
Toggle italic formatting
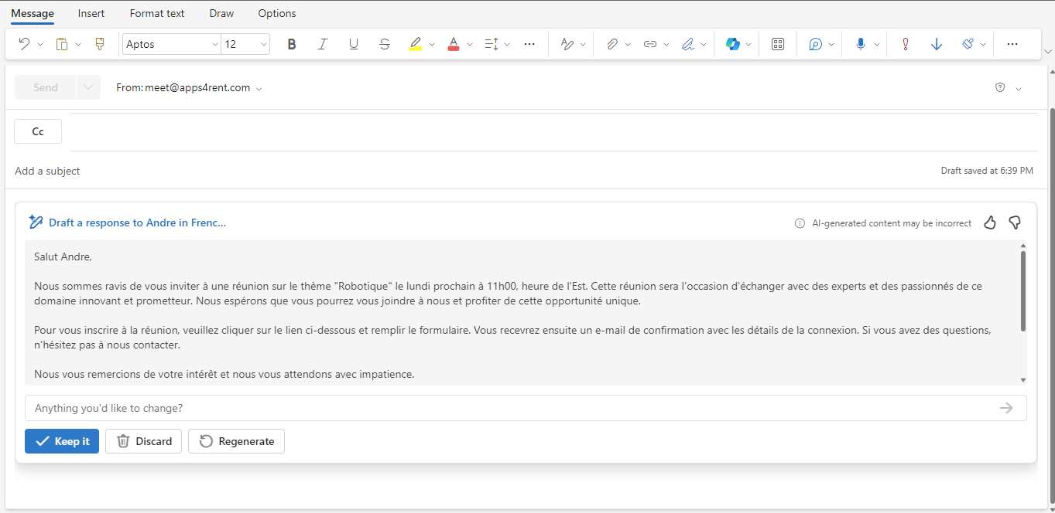click(323, 44)
